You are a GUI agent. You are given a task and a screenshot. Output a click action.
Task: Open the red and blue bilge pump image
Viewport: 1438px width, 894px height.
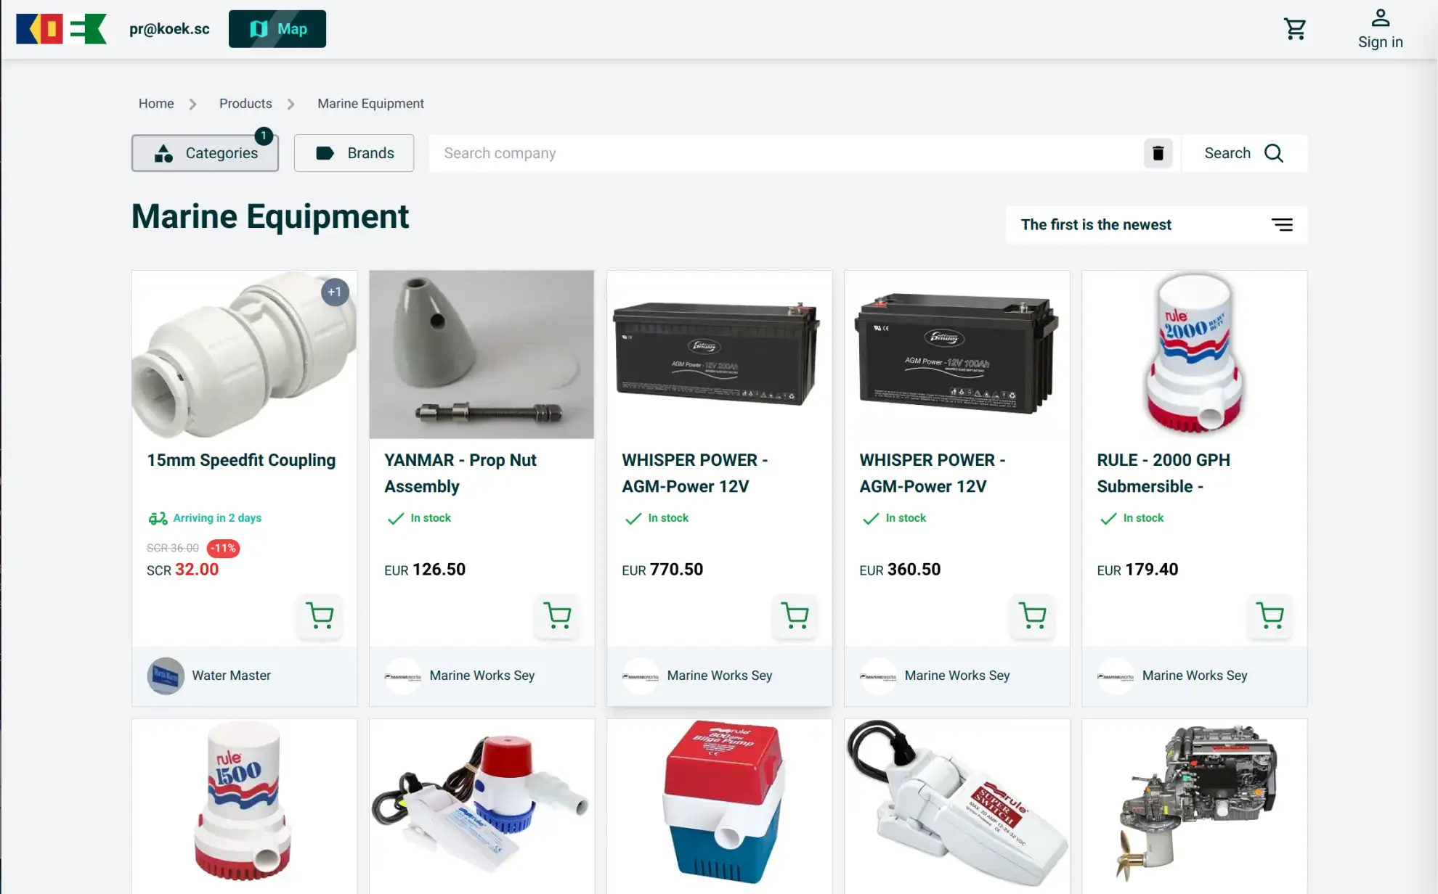tap(719, 805)
